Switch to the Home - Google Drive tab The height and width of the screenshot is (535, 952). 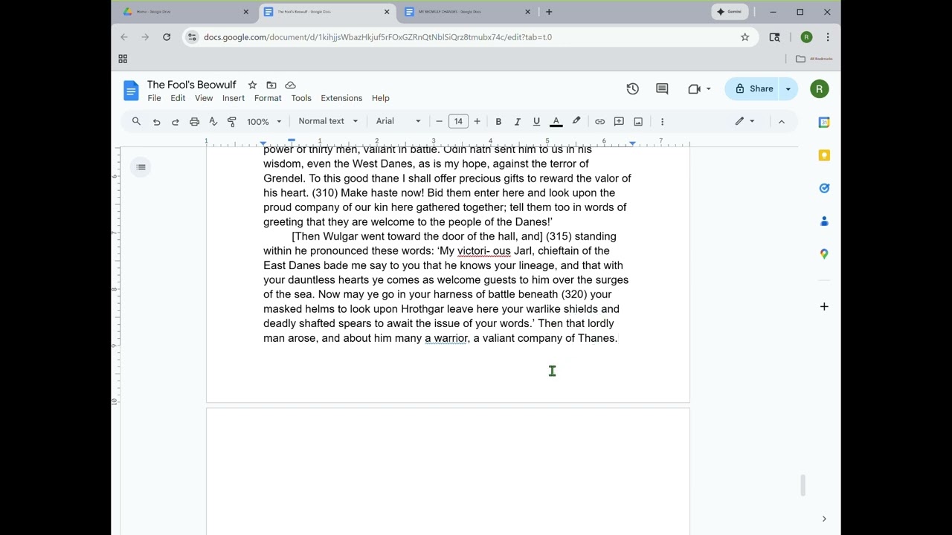coord(186,12)
